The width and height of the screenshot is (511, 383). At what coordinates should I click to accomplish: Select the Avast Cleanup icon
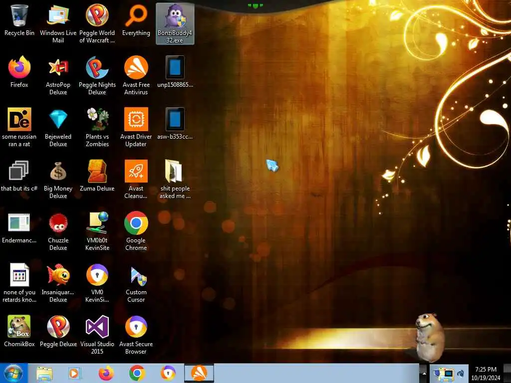[136, 179]
